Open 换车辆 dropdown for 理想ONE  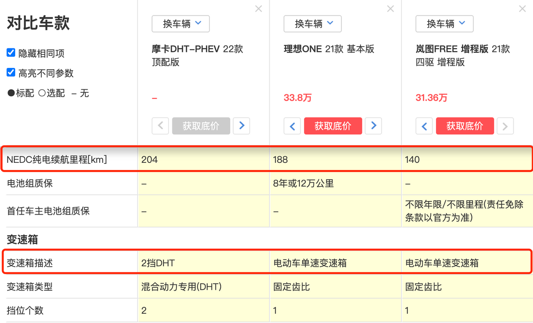[x=313, y=24]
